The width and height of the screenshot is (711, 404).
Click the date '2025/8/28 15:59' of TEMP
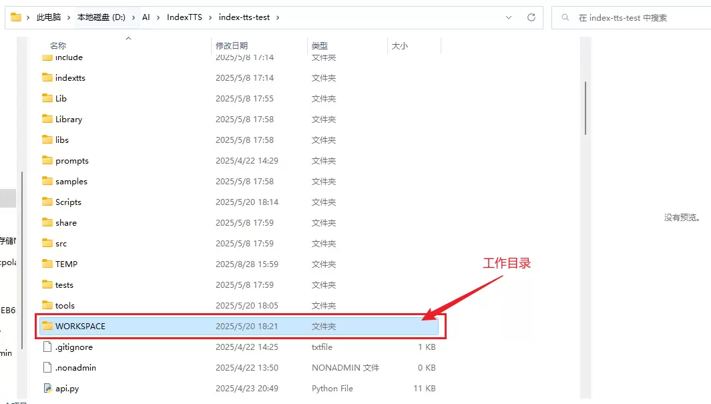[x=246, y=264]
